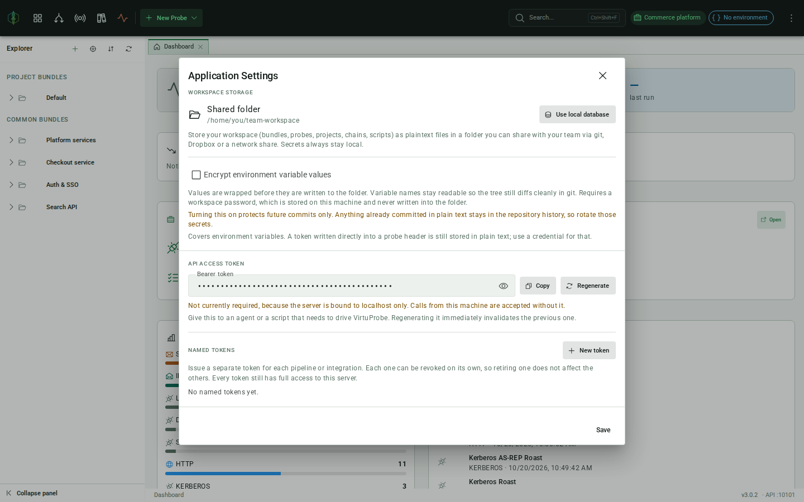Open the No environment selector
The image size is (804, 502).
741,18
